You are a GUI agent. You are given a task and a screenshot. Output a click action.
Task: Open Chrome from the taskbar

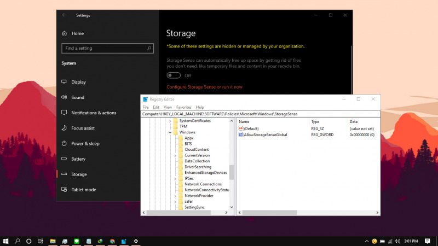click(112, 241)
